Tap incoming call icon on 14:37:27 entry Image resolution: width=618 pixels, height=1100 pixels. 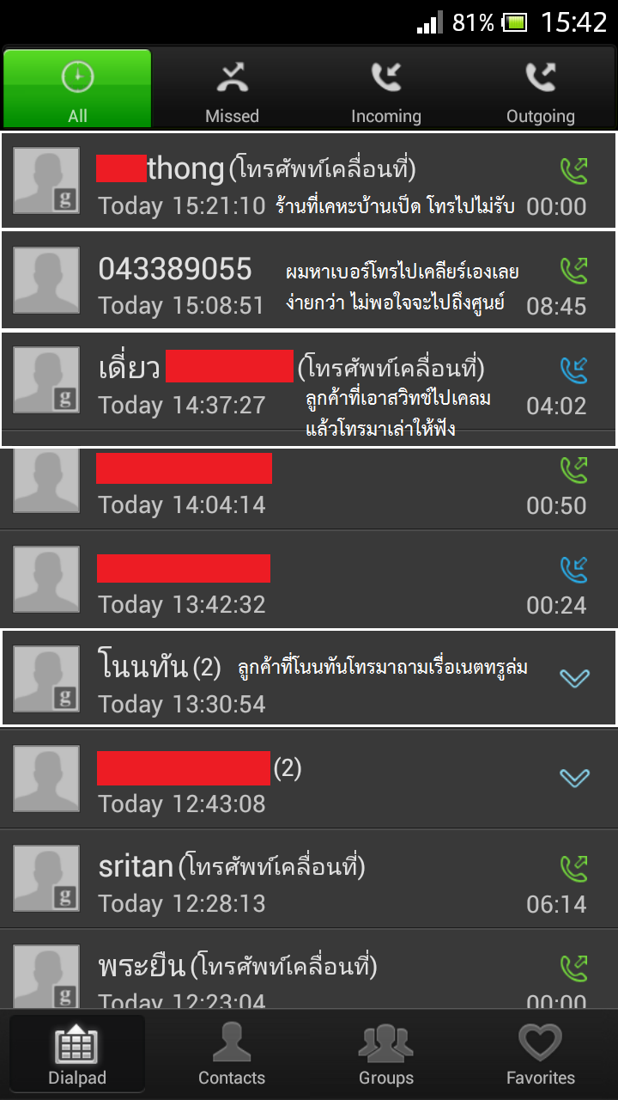(573, 370)
